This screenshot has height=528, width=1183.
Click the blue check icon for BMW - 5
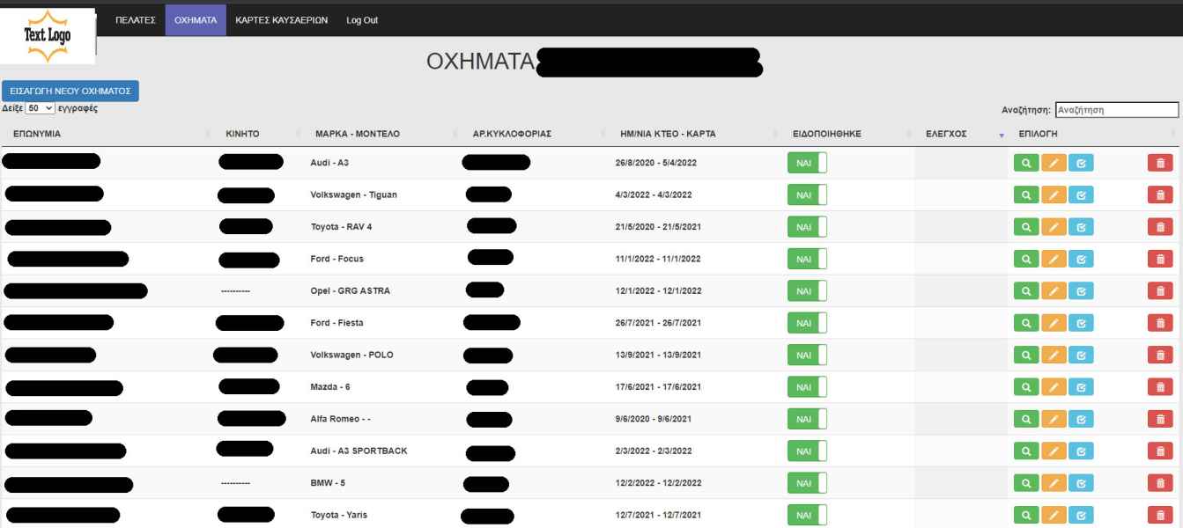1081,482
